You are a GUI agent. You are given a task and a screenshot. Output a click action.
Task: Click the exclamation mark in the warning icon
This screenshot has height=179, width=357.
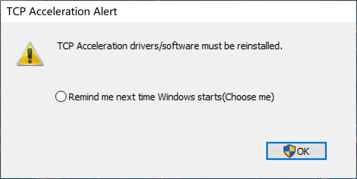[x=30, y=55]
